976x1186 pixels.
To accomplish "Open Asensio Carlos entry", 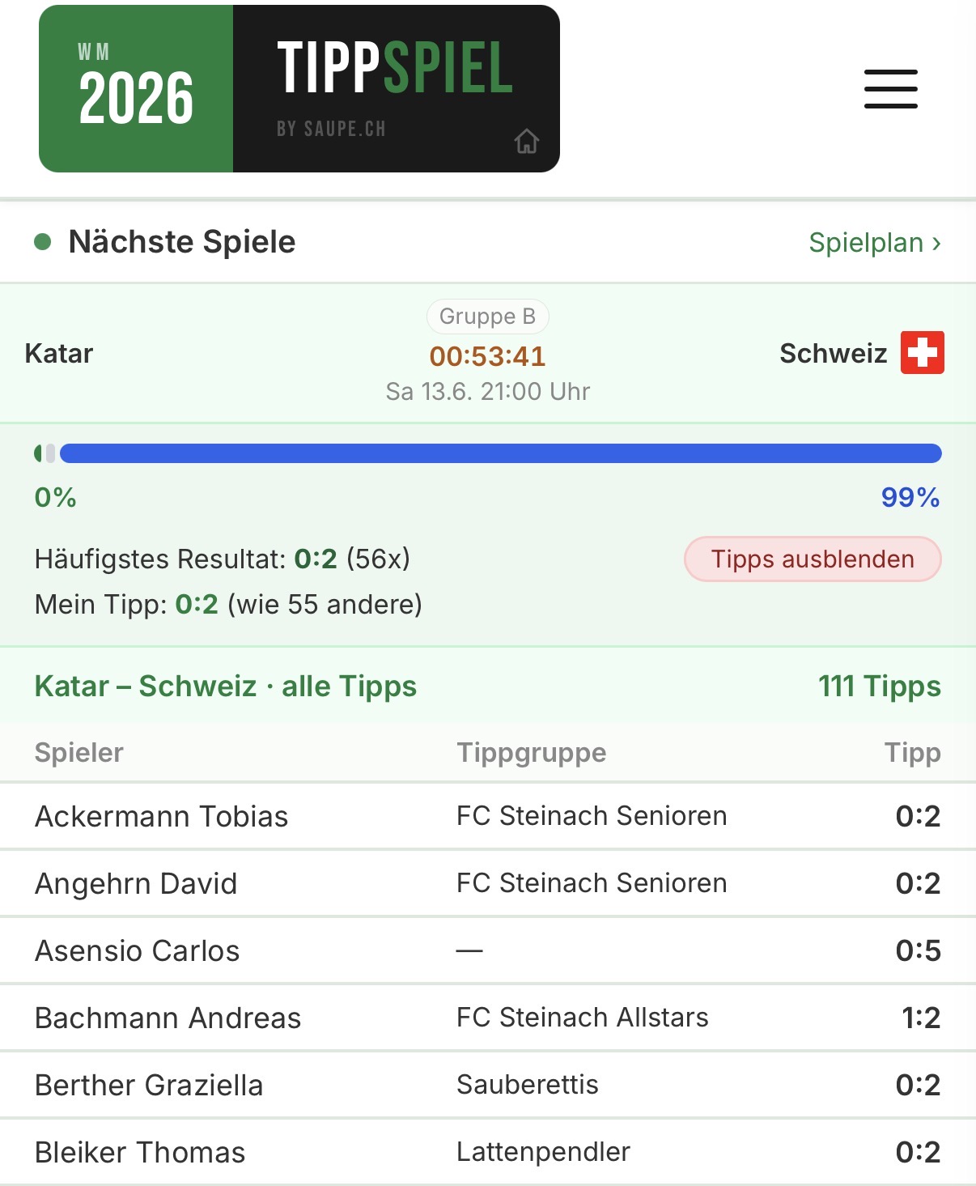I will pyautogui.click(x=488, y=950).
